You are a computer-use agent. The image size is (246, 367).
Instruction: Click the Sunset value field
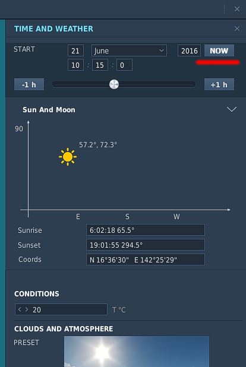pyautogui.click(x=146, y=245)
